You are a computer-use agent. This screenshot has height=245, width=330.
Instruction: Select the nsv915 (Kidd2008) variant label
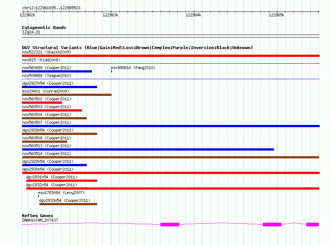41,60
